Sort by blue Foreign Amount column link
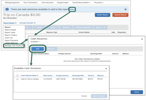 (62, 75)
